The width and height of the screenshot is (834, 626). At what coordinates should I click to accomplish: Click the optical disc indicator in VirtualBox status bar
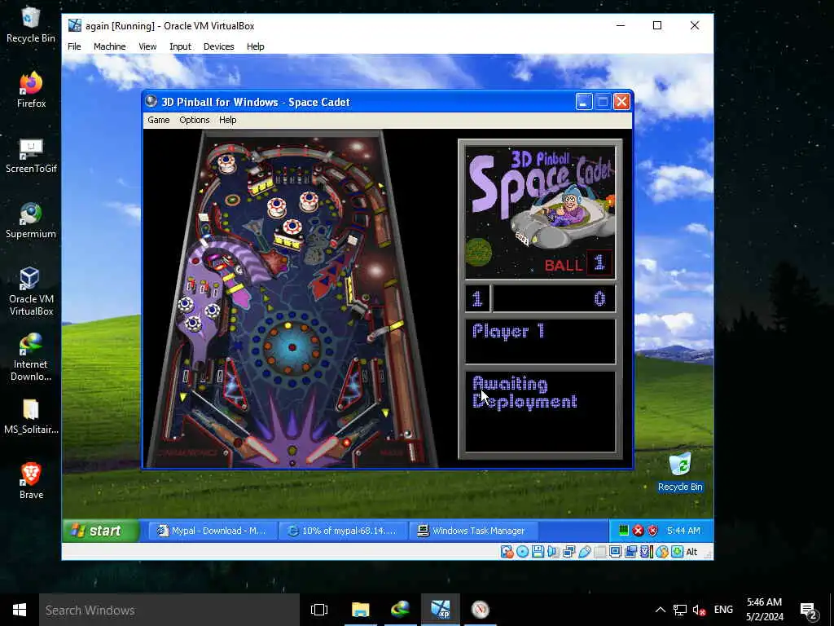point(522,552)
